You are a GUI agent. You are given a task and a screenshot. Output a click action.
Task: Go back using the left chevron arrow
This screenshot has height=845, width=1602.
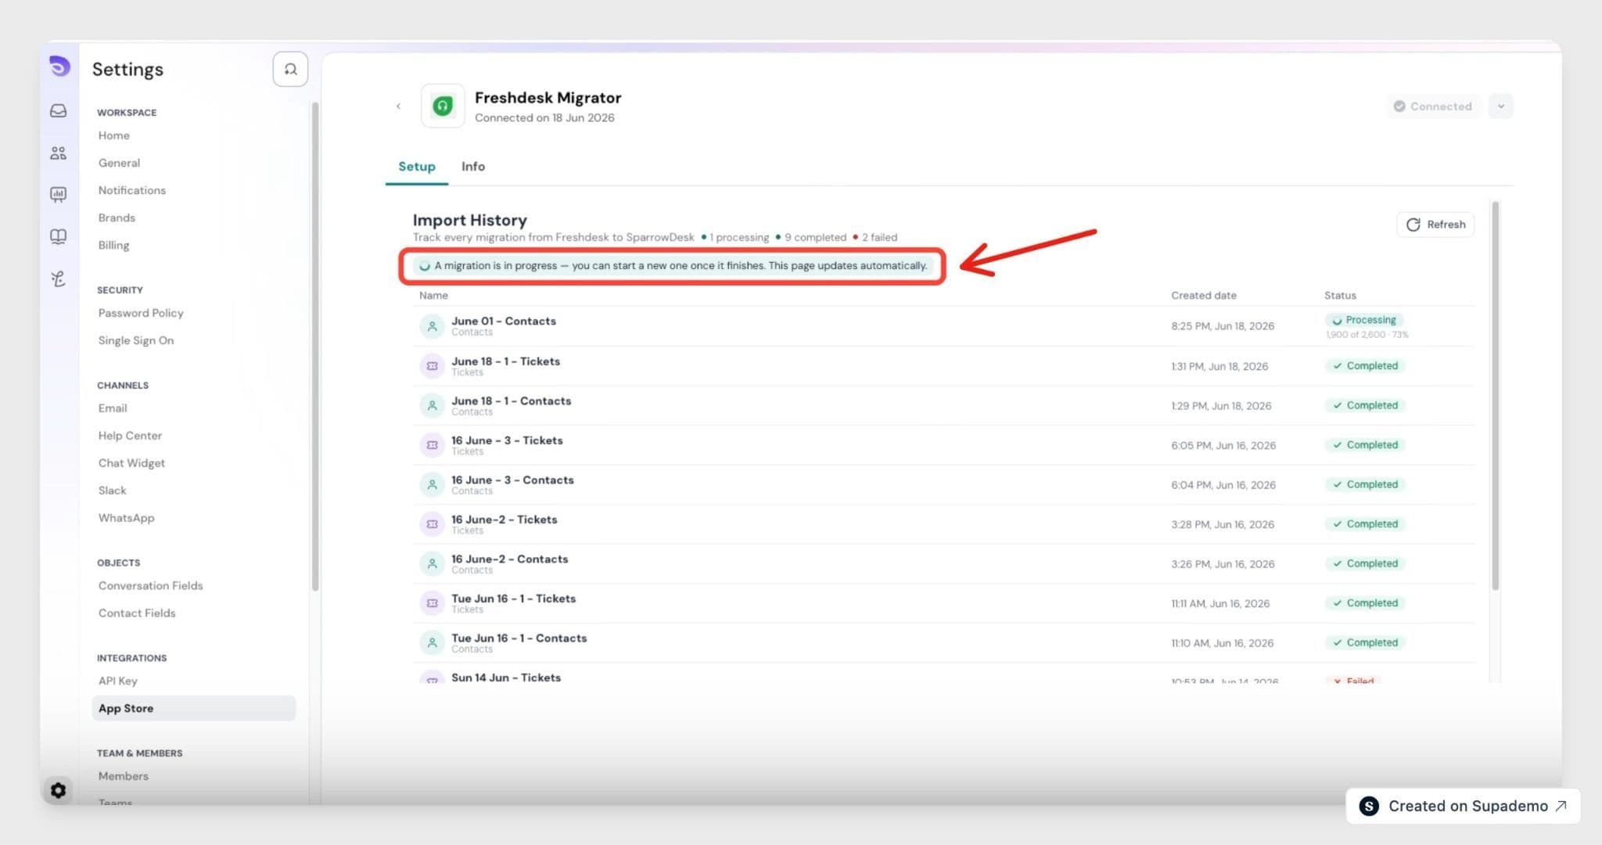coord(398,106)
